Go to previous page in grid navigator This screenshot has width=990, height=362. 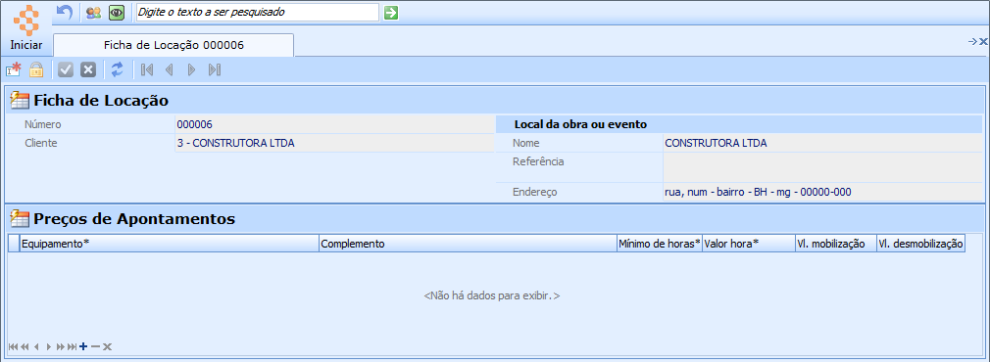point(25,347)
